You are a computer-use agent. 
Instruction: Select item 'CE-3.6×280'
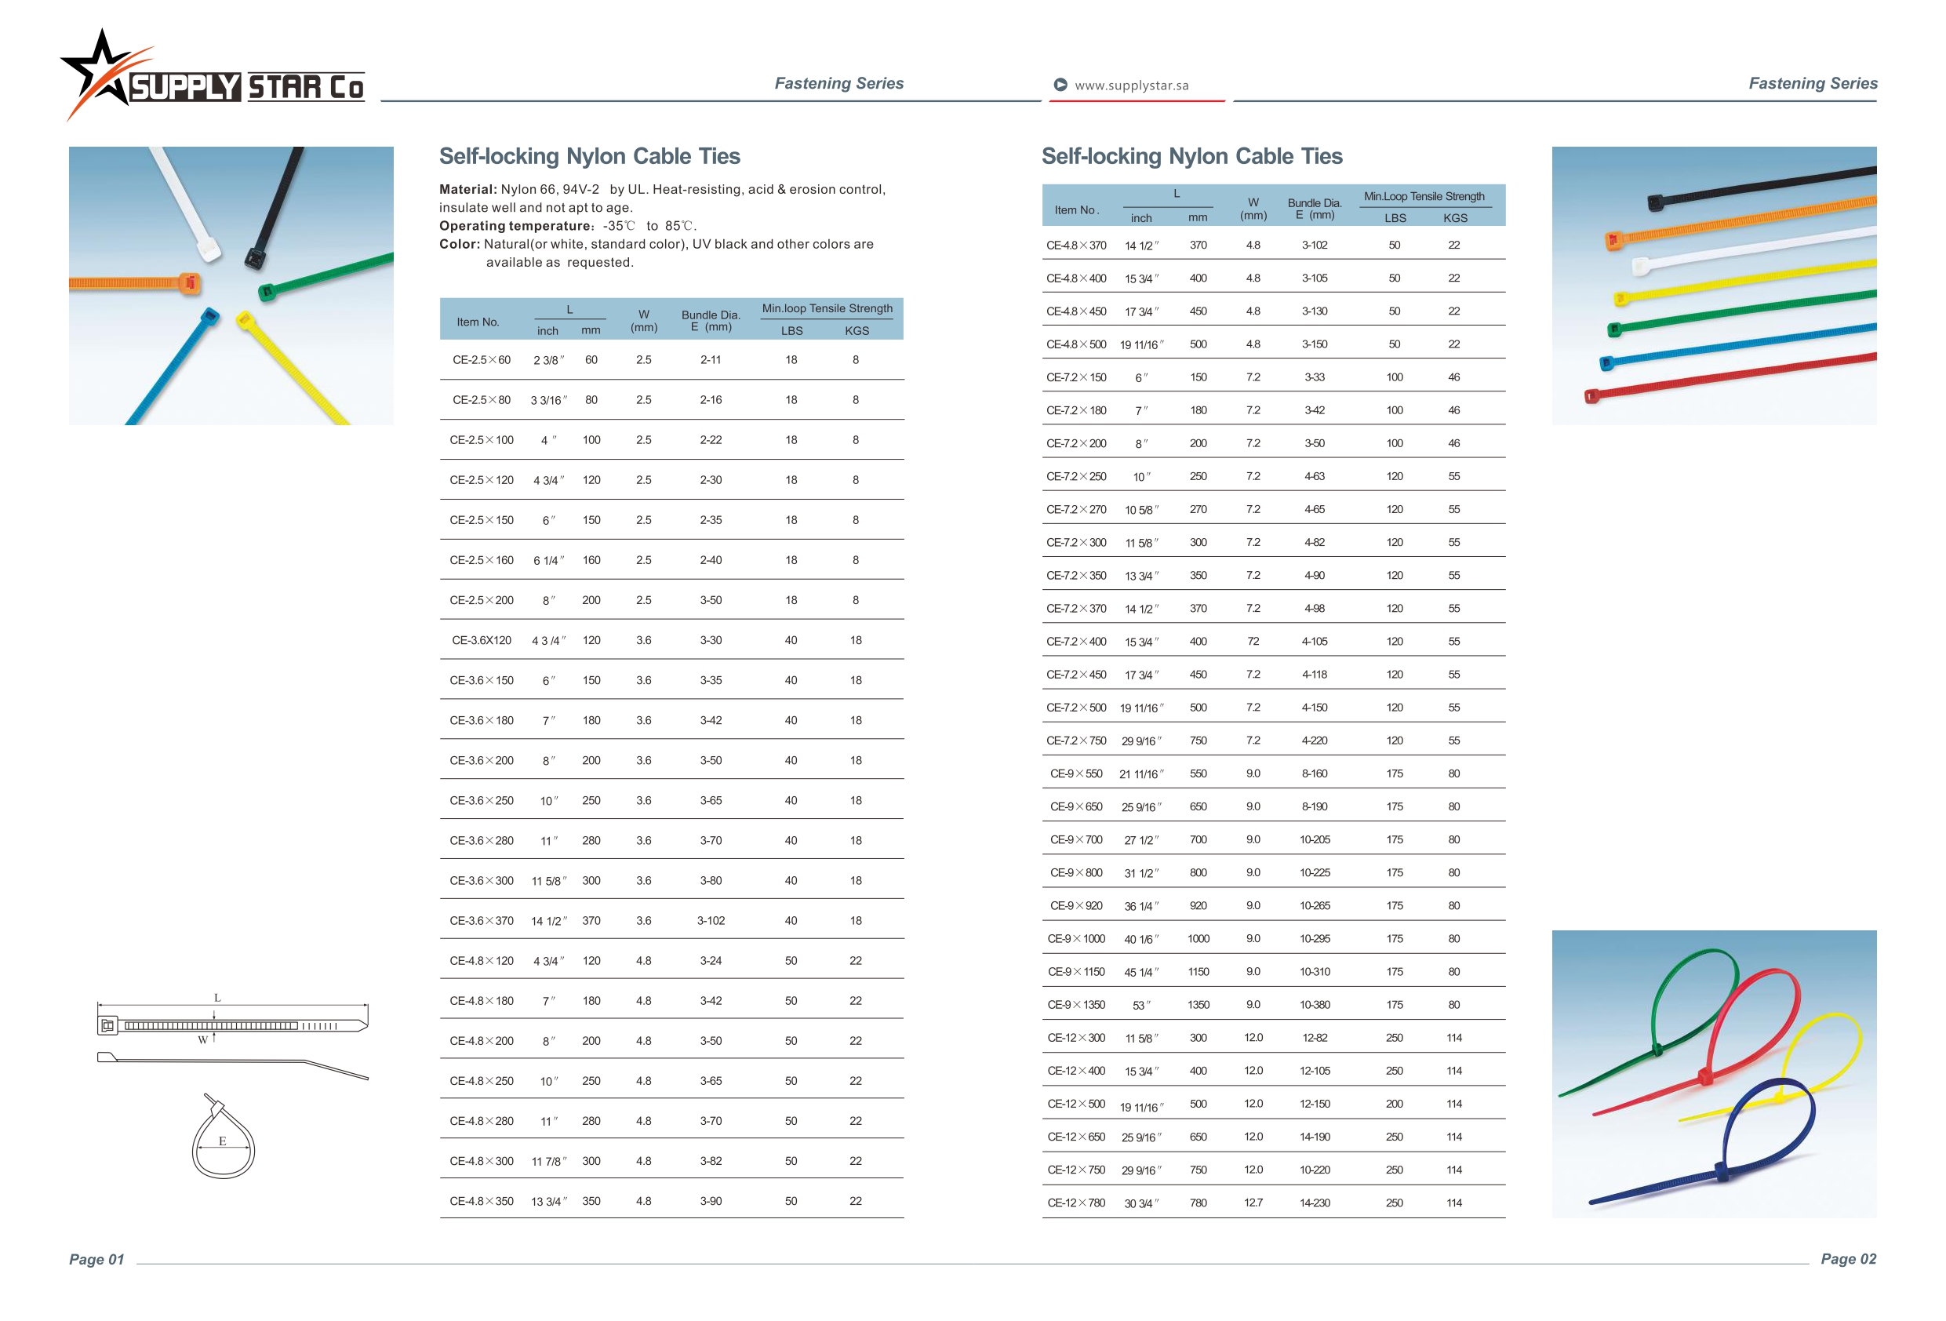pyautogui.click(x=482, y=841)
